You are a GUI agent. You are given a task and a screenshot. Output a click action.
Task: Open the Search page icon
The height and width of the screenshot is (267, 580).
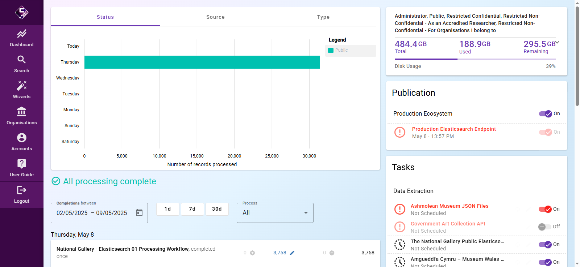click(21, 60)
